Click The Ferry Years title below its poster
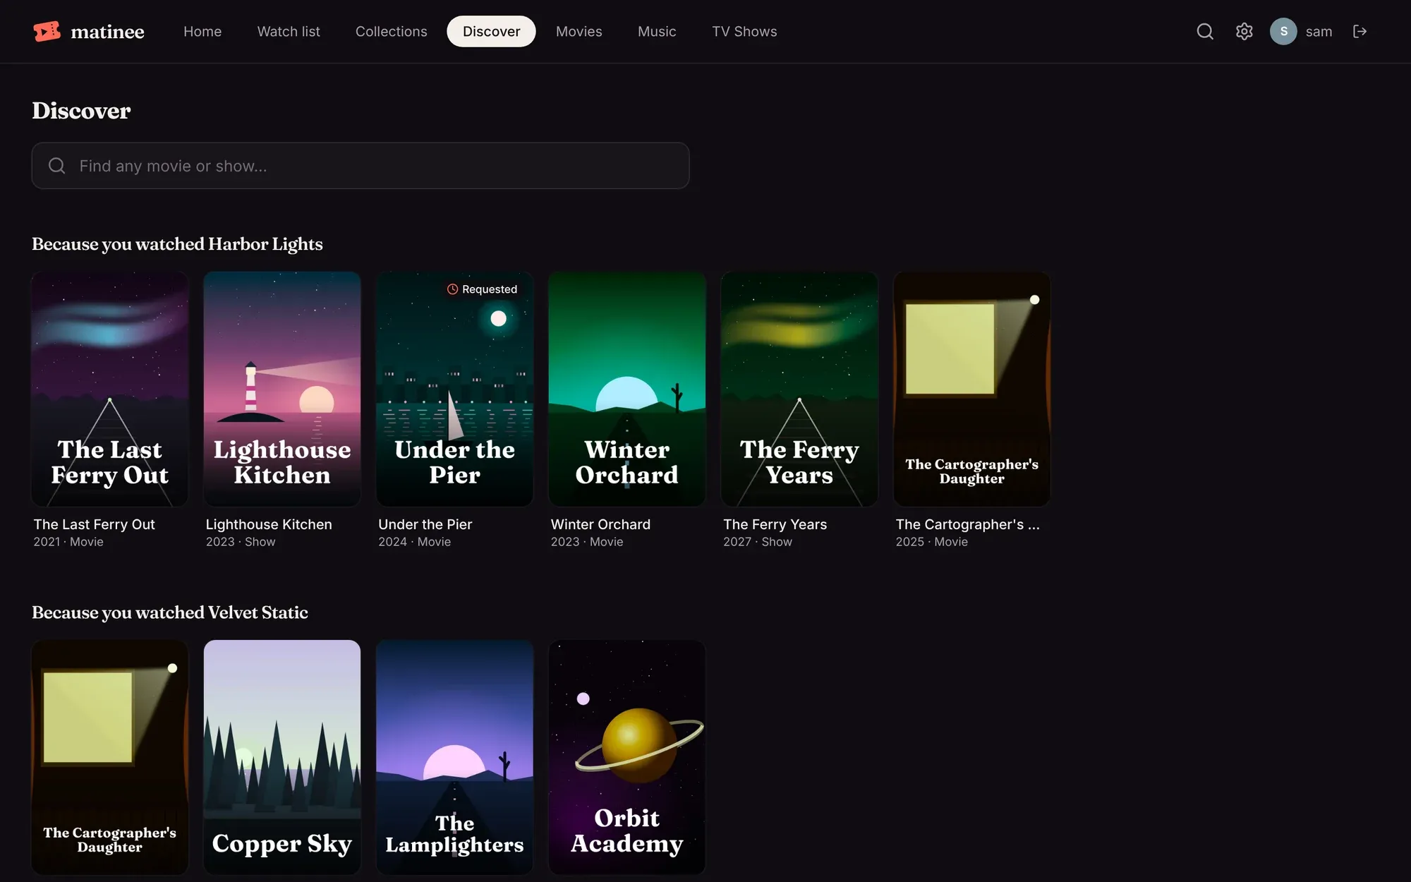Screen dimensions: 1411x882 [x=775, y=524]
